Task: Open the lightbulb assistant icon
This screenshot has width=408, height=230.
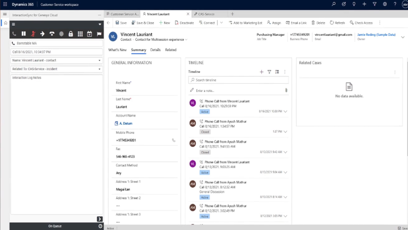Action: [354, 4]
